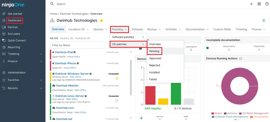Choose Failed in OS patches submenu

click(165, 79)
